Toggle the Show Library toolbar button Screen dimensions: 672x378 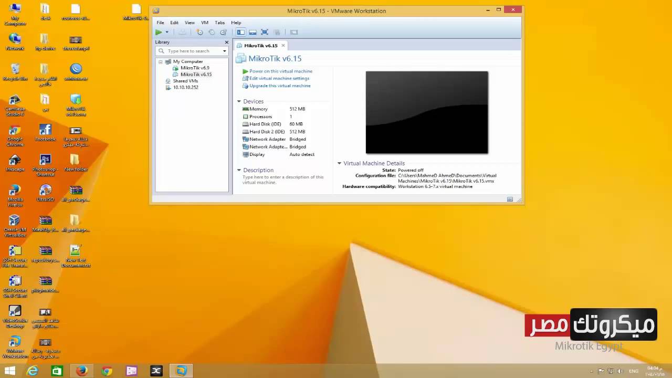[x=240, y=32]
